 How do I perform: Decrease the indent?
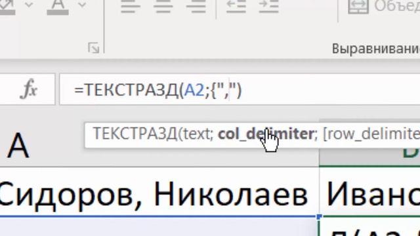click(x=236, y=7)
